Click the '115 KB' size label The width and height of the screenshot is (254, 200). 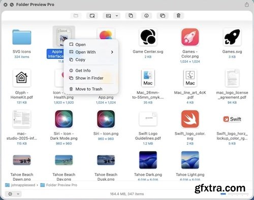tap(22, 143)
